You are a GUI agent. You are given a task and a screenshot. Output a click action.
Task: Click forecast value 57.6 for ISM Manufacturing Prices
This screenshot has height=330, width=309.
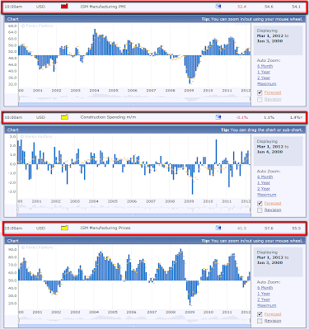[x=269, y=228]
